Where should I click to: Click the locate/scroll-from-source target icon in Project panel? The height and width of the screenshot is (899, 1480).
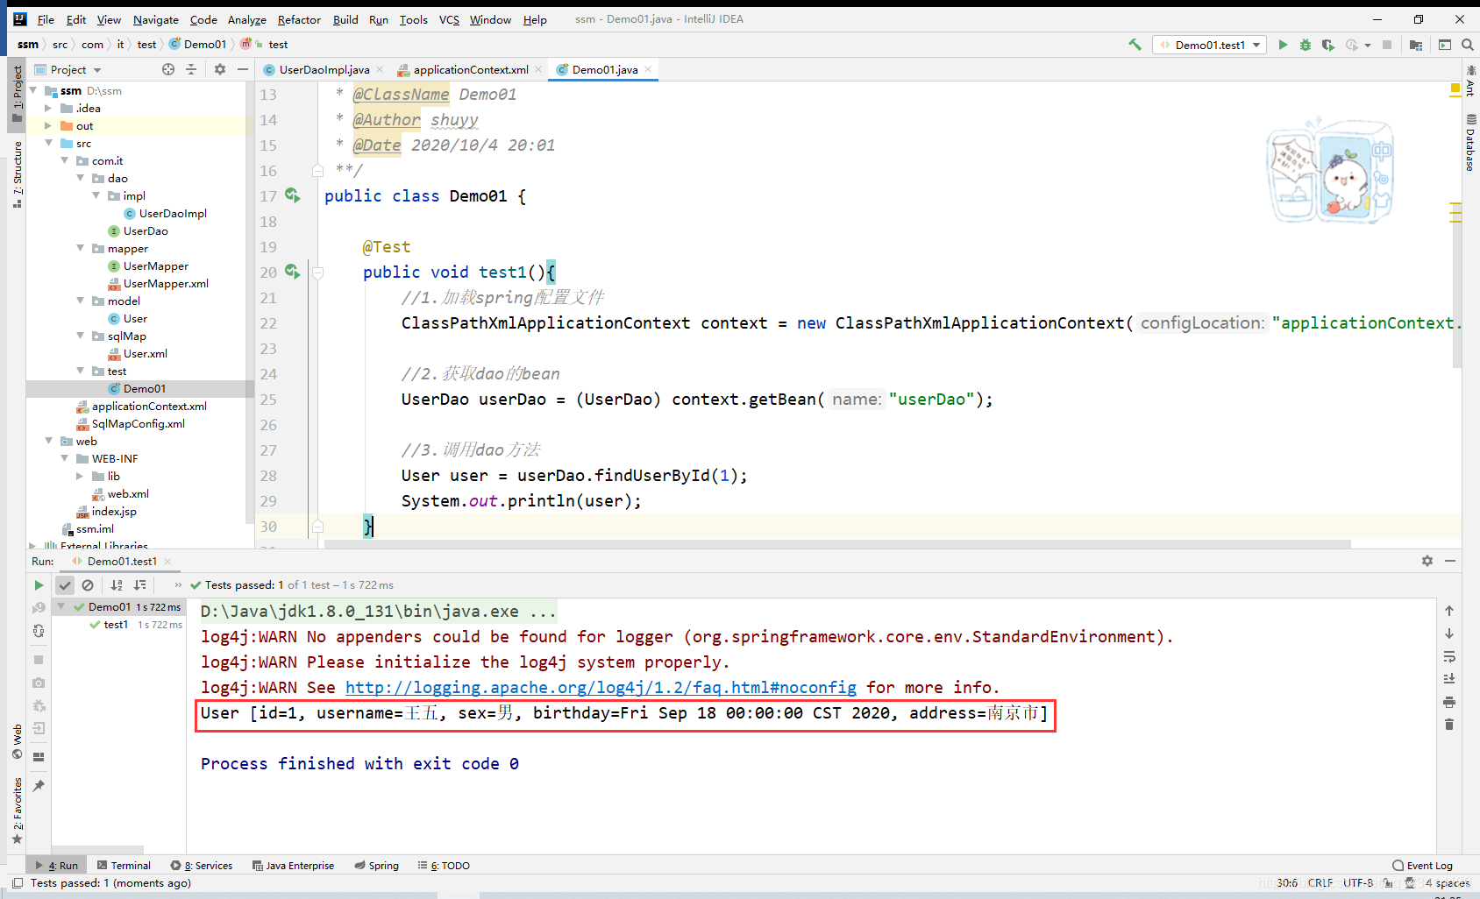click(x=168, y=69)
